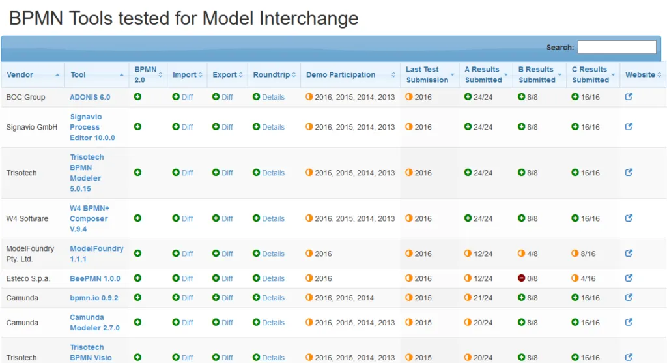667x363 pixels.
Task: Sort by B Results Submitted header
Action: pyautogui.click(x=539, y=75)
